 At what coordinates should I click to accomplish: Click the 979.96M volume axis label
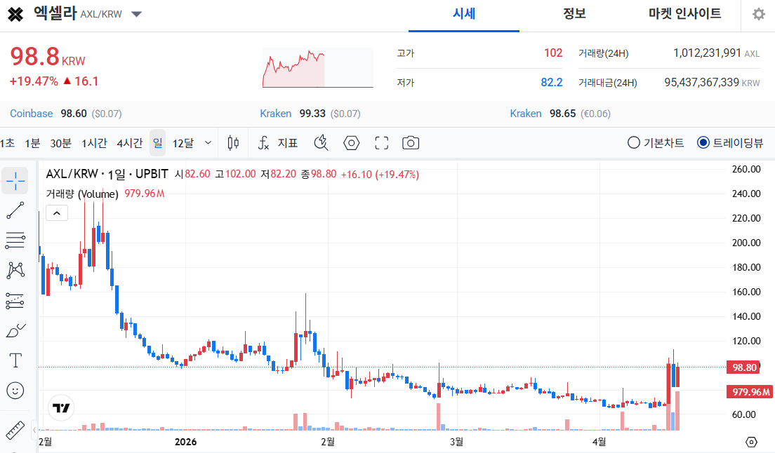click(751, 392)
